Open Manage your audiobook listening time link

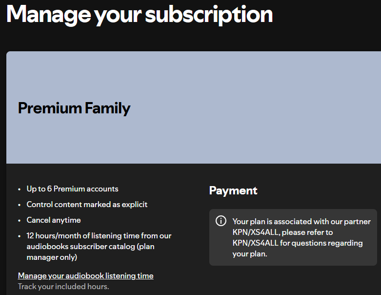pos(85,276)
